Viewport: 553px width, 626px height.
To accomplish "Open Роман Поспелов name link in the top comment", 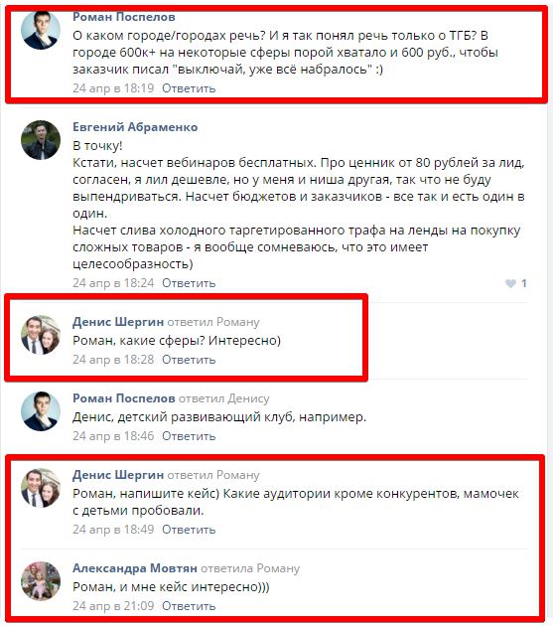I will point(124,17).
